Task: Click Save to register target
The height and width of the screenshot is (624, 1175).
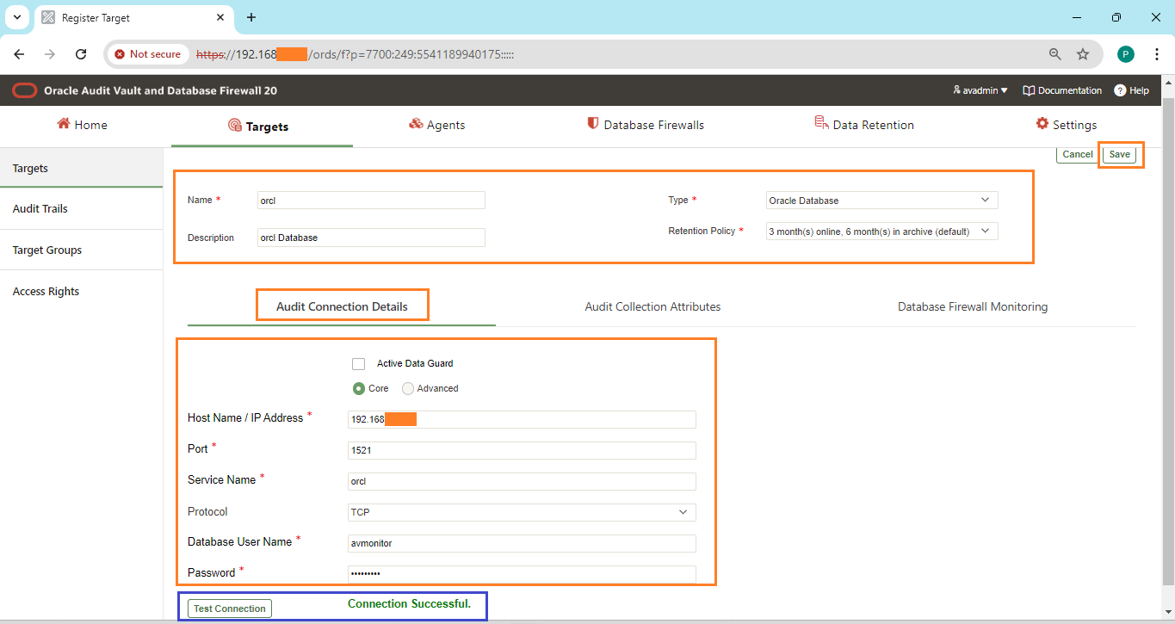Action: pos(1119,155)
